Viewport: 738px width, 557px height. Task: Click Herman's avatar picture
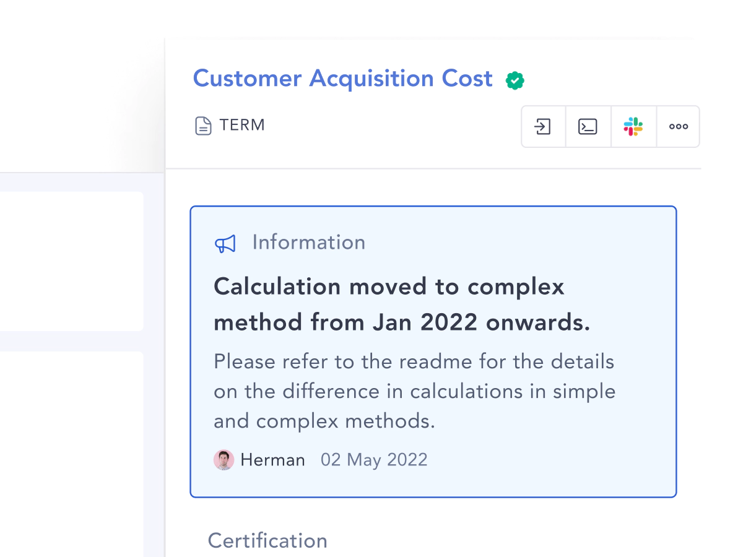(x=224, y=460)
